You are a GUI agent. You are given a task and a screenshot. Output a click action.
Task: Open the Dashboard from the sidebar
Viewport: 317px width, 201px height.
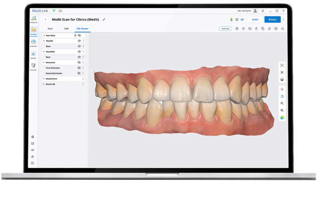coord(34,19)
